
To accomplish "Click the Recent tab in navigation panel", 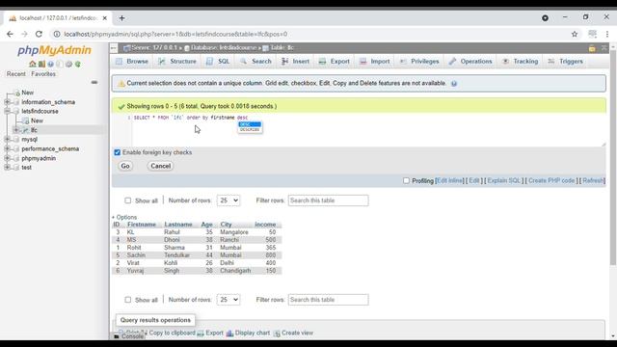I will [15, 74].
